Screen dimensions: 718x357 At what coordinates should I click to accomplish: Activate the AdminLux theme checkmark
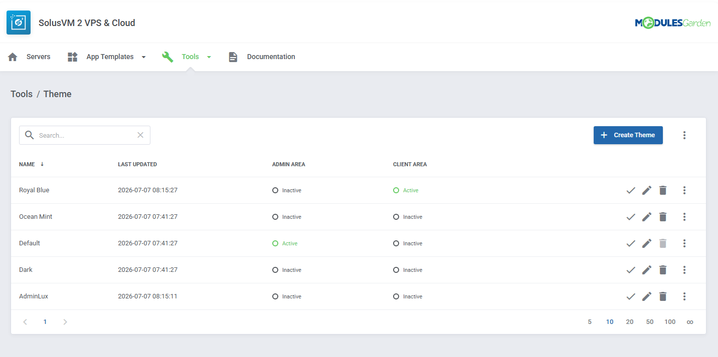point(631,296)
